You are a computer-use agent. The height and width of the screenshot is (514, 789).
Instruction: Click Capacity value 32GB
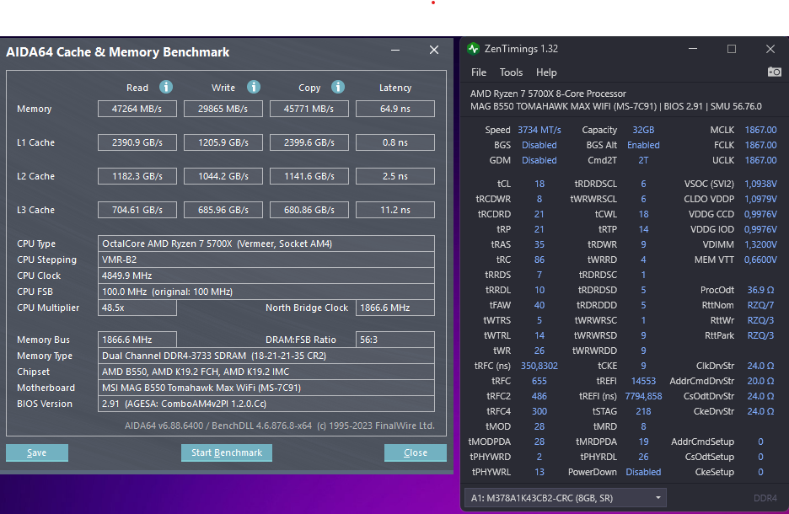(x=643, y=130)
